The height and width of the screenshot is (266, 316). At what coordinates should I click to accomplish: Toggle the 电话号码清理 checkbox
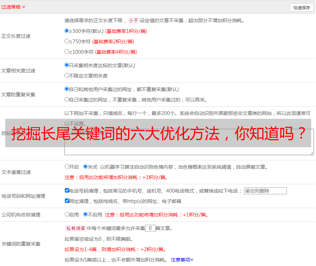point(67,190)
